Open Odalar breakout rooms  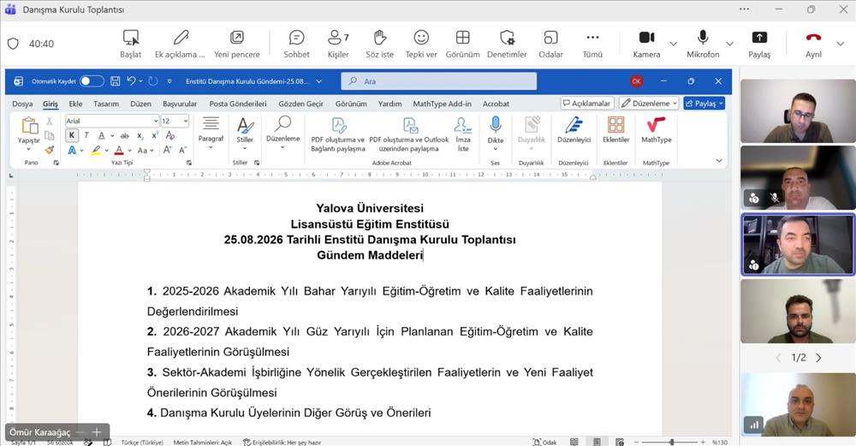550,44
